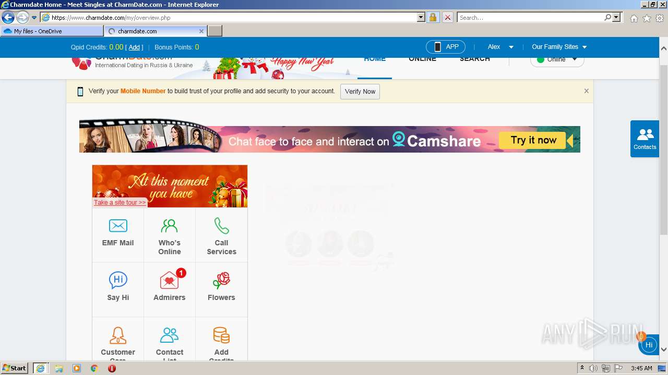This screenshot has width=668, height=375.
Task: Click the address bar URL field
Action: [x=234, y=17]
